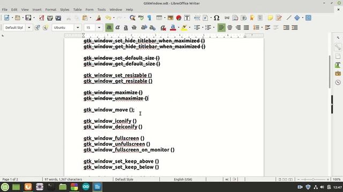Click the Paste icon

85,18
